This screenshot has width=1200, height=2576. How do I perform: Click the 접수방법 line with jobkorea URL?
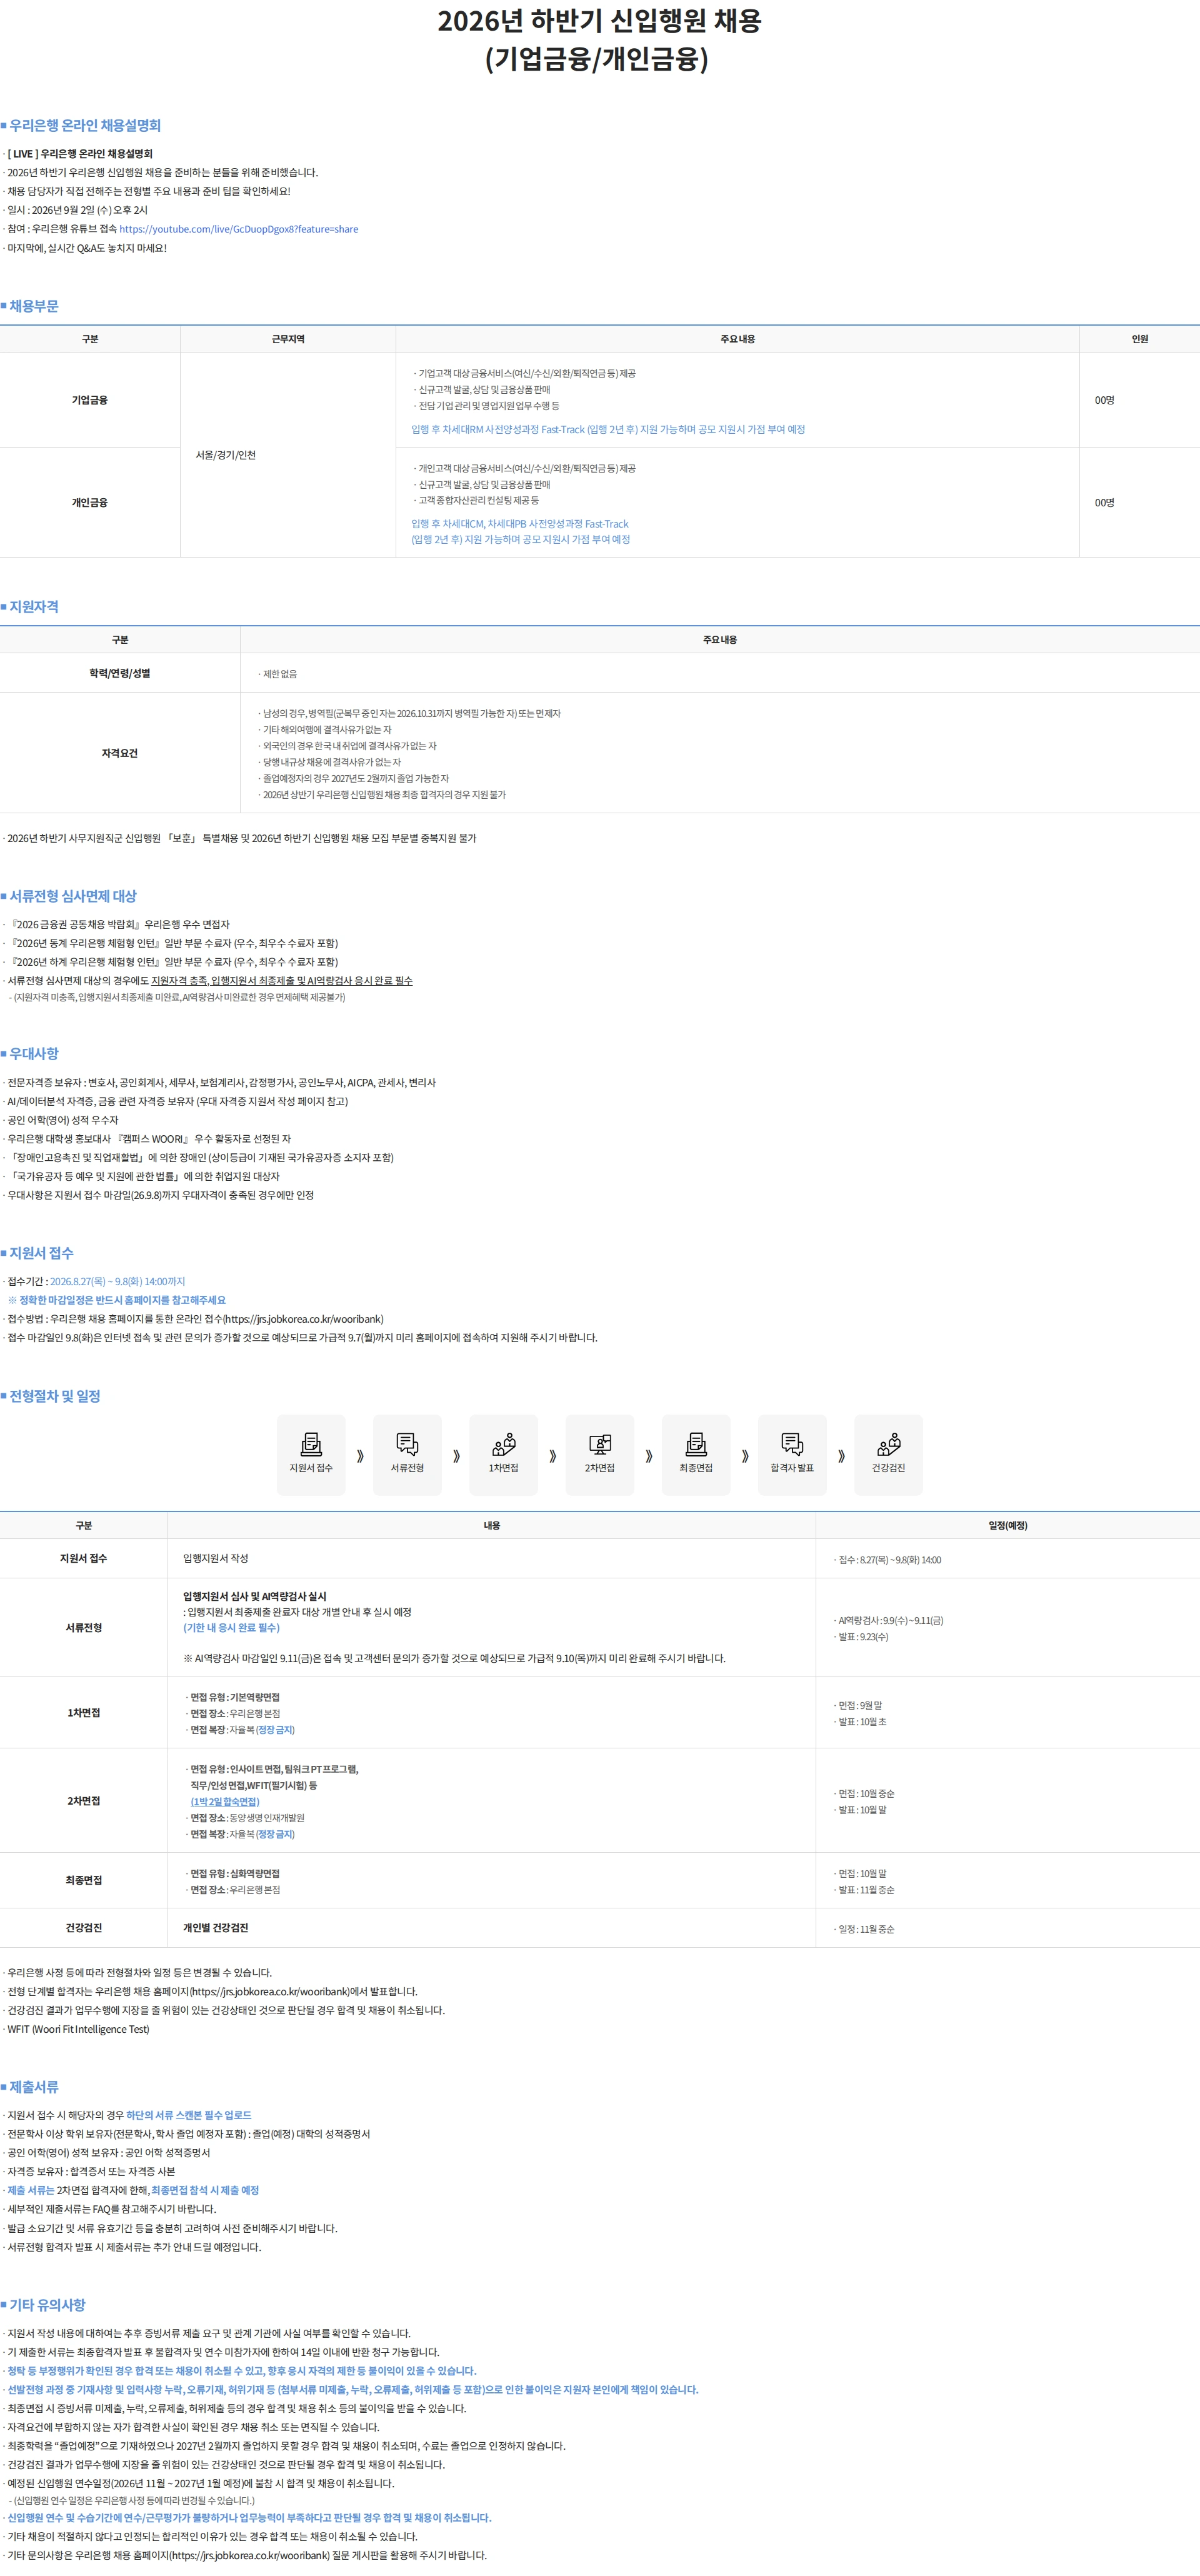195,1319
